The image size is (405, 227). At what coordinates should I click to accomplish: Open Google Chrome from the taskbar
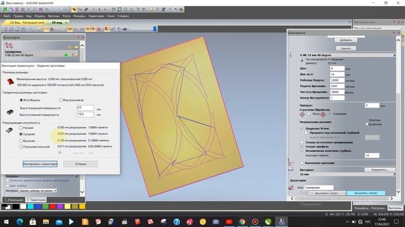242,221
